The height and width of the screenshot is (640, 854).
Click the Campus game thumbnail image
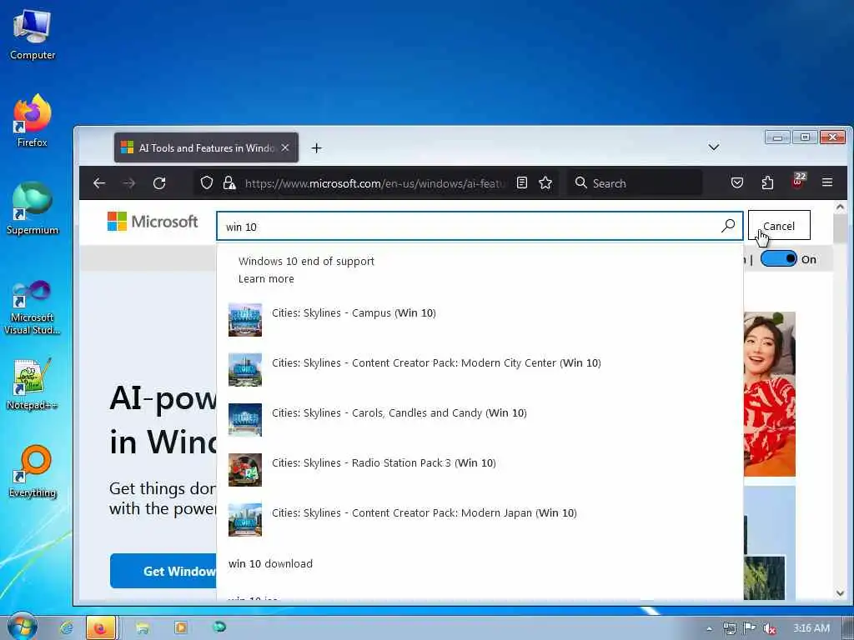coord(245,320)
